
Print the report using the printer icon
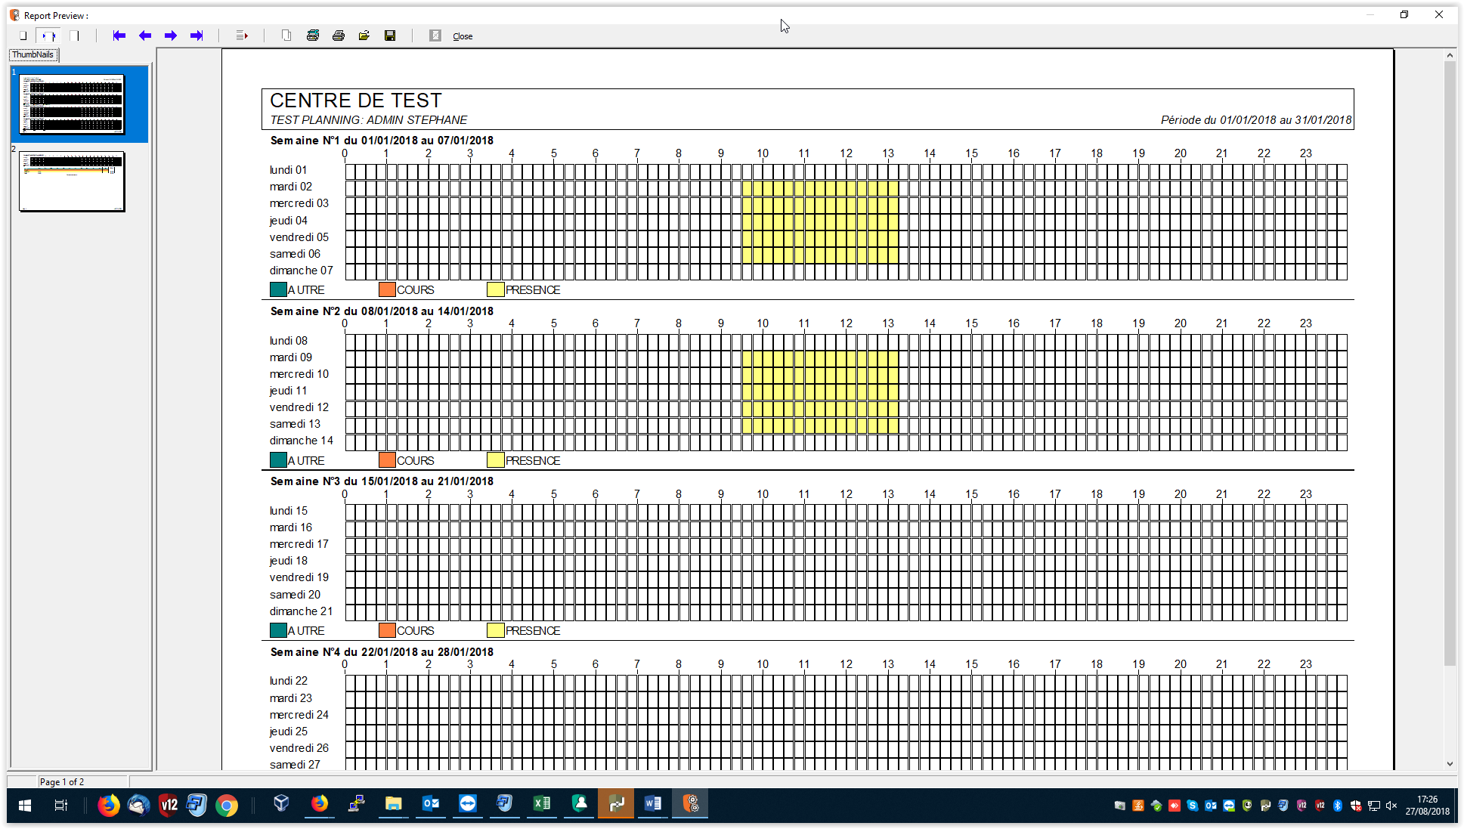tap(339, 36)
